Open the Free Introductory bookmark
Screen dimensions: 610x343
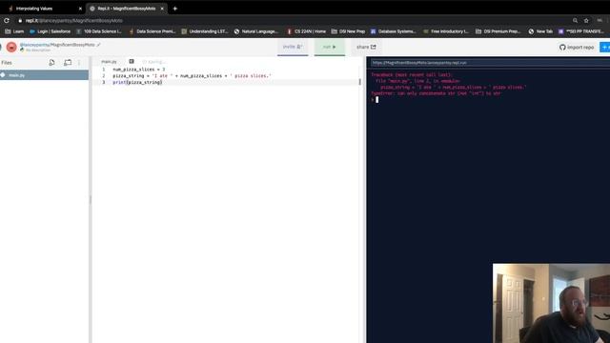tap(446, 31)
